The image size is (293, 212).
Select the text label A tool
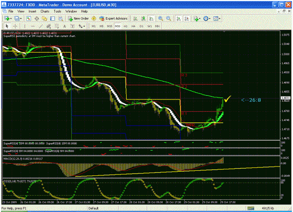(65, 26)
